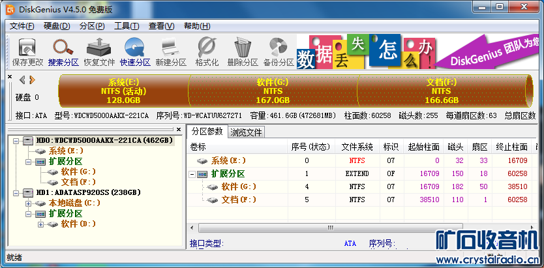The width and height of the screenshot is (544, 268).
Task: Open the 查看(V) menu
Action: pyautogui.click(x=162, y=26)
